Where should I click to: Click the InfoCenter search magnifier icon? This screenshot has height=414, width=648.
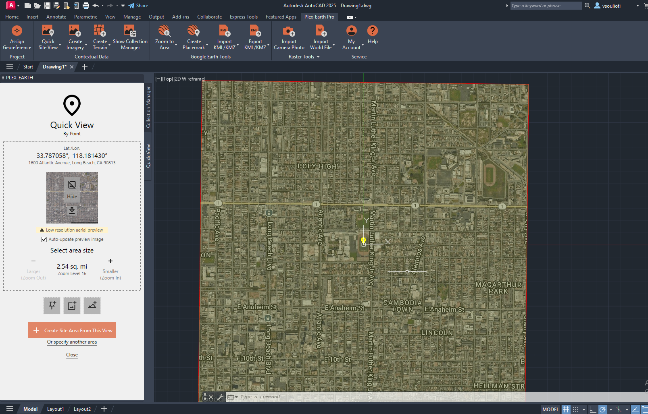588,6
